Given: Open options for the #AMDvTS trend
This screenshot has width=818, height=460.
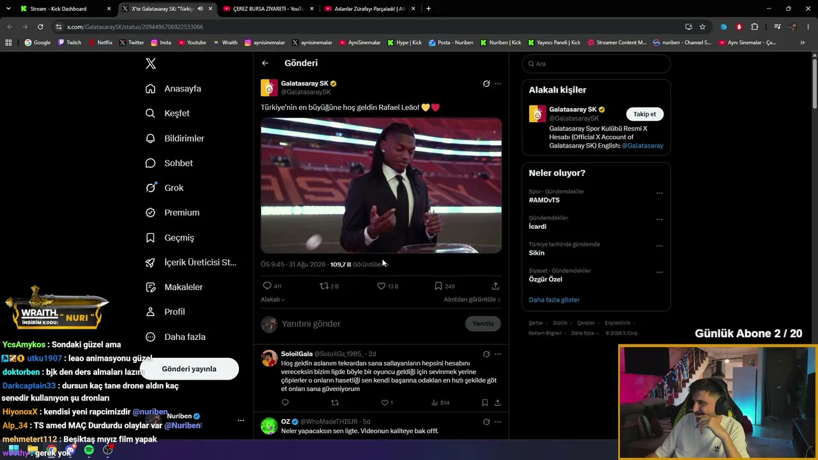Looking at the screenshot, I should coord(660,193).
